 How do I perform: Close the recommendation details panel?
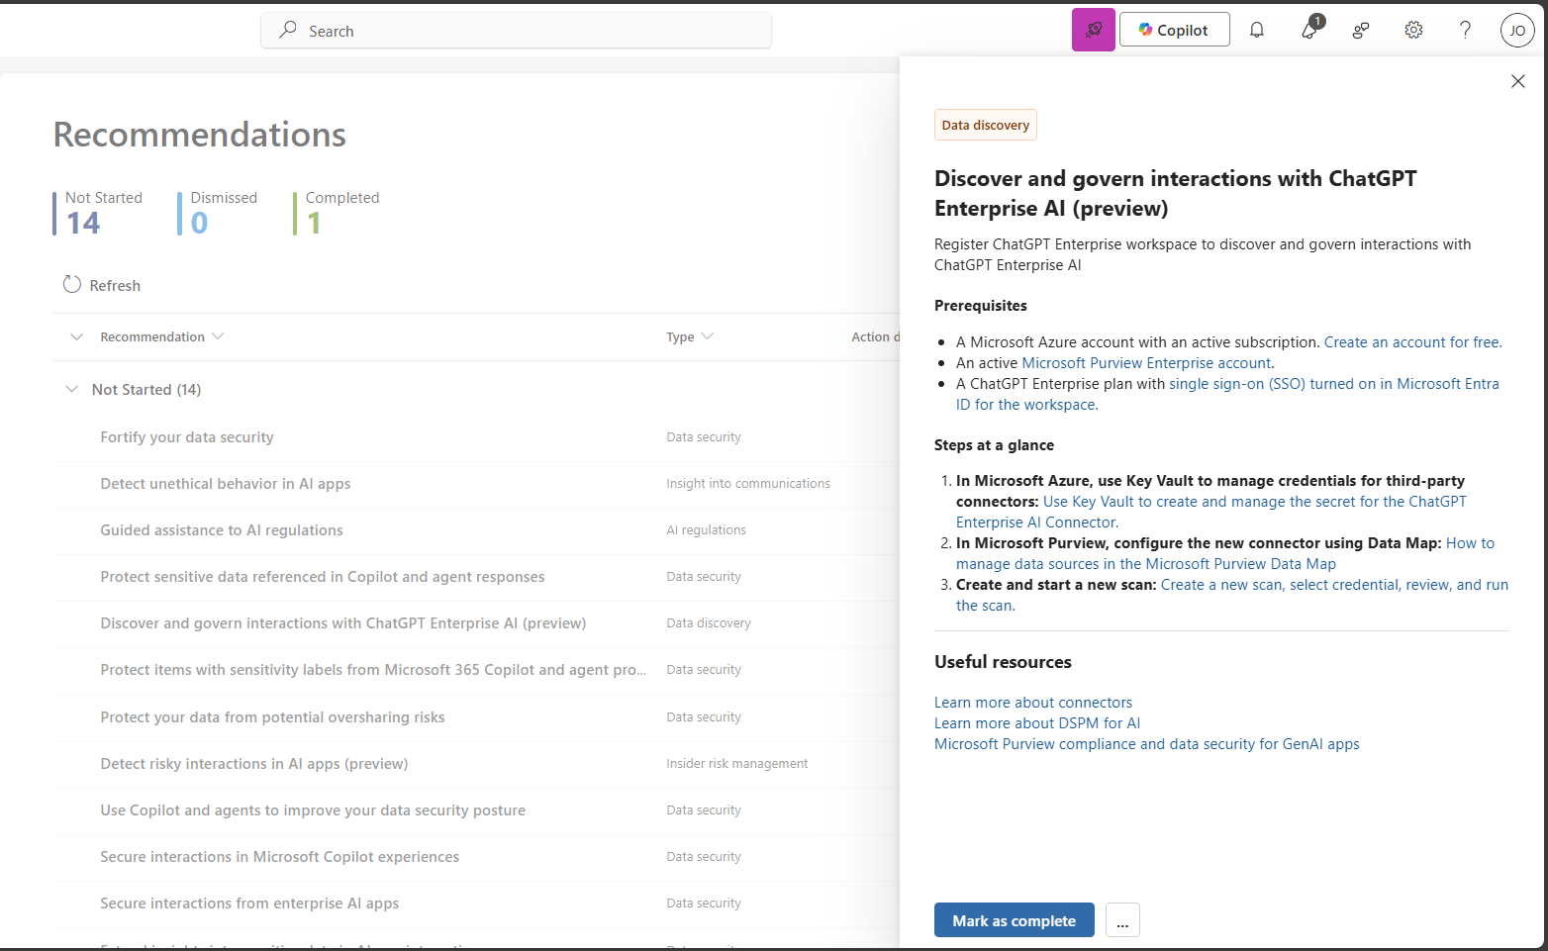coord(1518,81)
